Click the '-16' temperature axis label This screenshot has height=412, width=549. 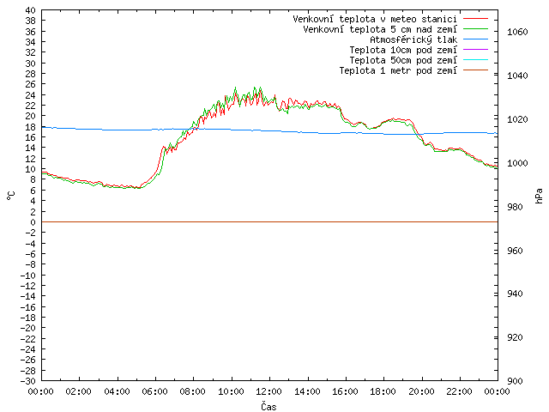click(x=28, y=307)
